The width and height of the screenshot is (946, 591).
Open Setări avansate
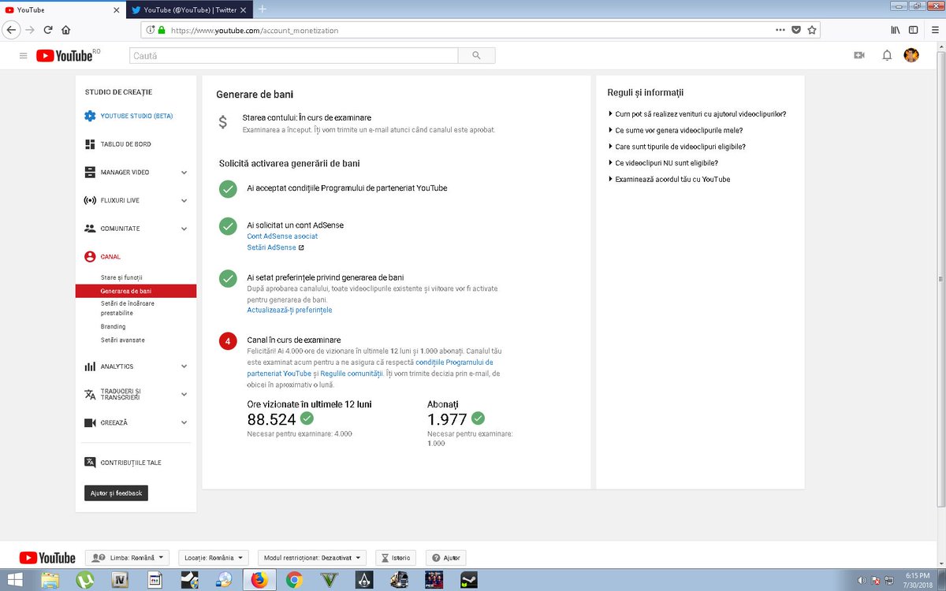pos(122,340)
